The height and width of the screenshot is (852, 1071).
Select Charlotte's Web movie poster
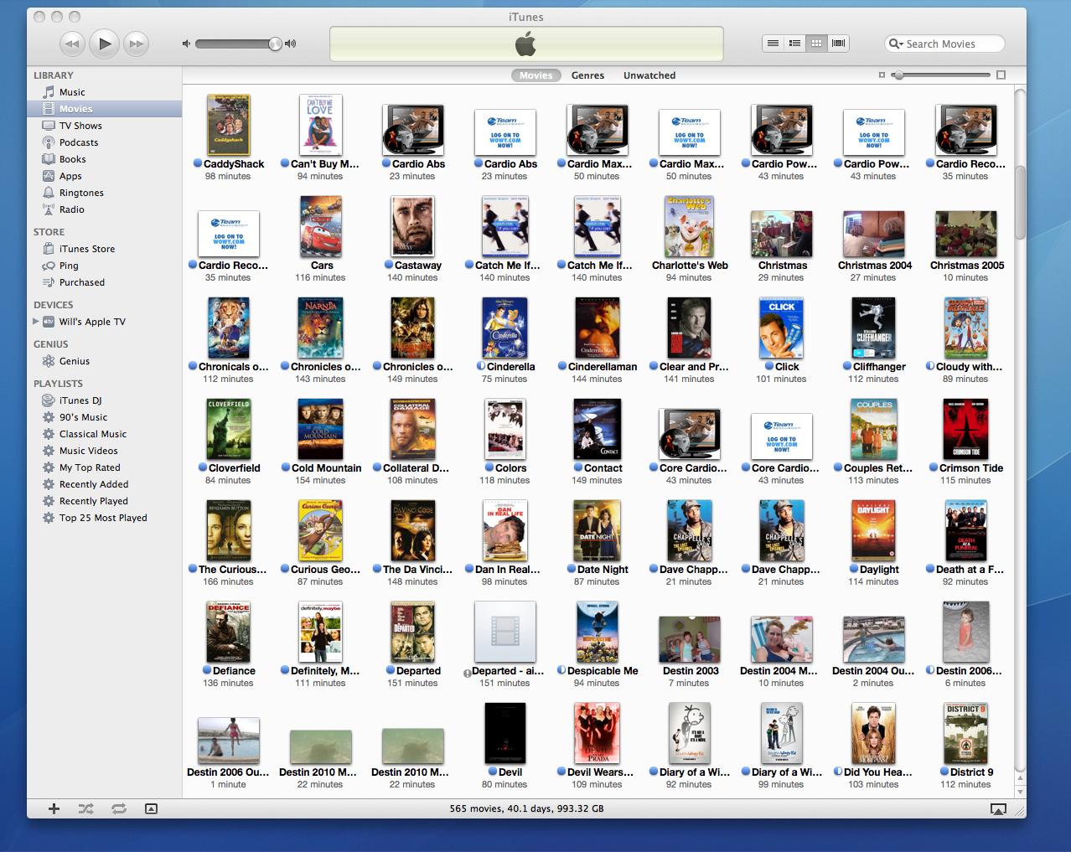click(690, 226)
